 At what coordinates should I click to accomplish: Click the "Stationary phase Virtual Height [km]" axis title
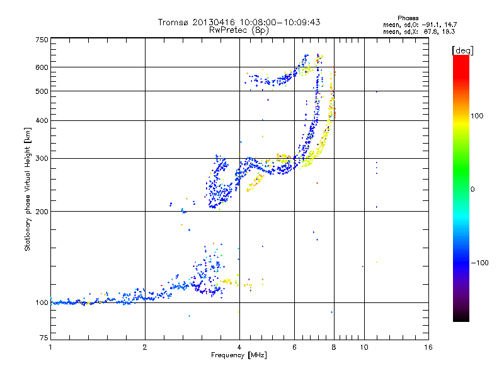click(28, 190)
